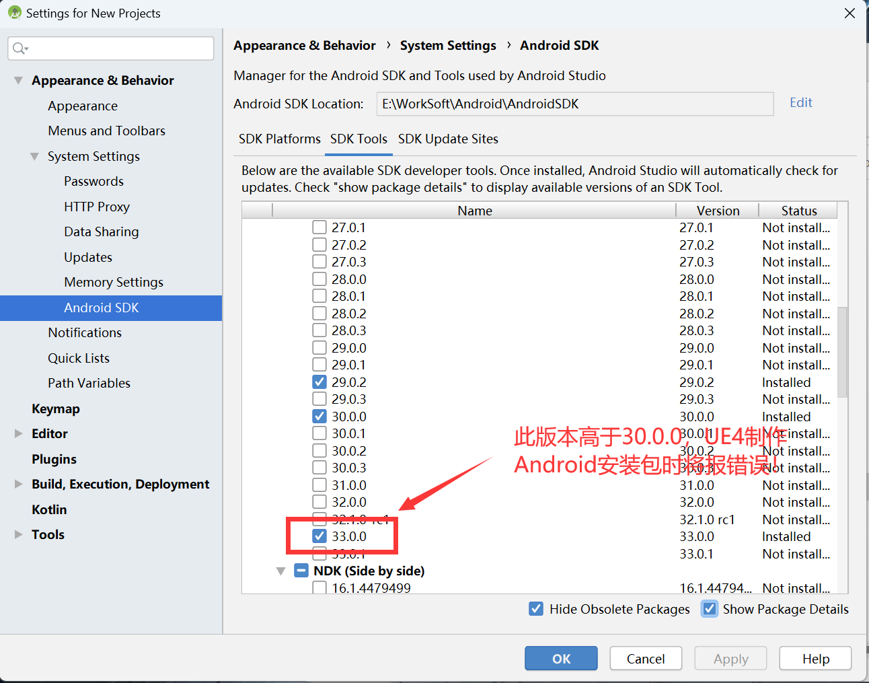Collapse the System Settings tree node
Image resolution: width=869 pixels, height=683 pixels.
point(34,157)
